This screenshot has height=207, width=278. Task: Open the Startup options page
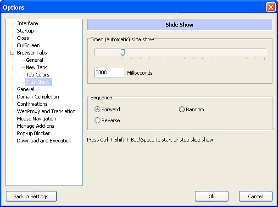point(25,31)
